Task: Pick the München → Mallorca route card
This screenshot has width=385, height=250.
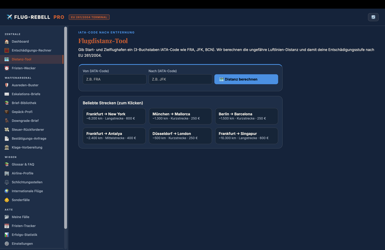Action: (x=180, y=116)
